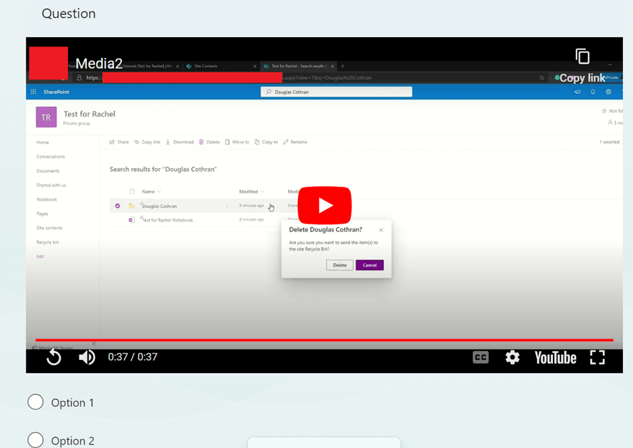The height and width of the screenshot is (448, 633).
Task: Click the megaphone icon in SharePoint header
Action: point(577,92)
